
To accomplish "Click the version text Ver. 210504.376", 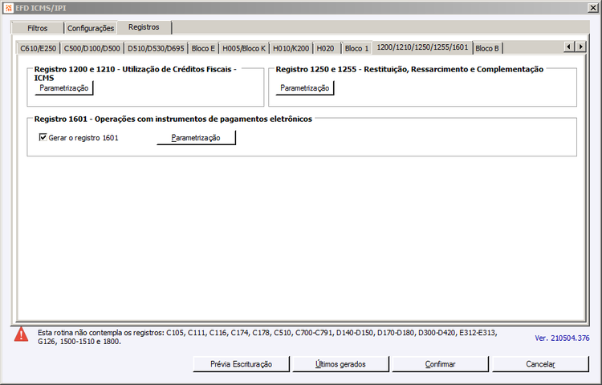I will click(x=562, y=338).
